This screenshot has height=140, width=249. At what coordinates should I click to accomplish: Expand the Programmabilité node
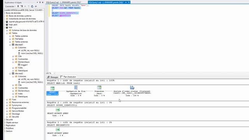pos(7,108)
